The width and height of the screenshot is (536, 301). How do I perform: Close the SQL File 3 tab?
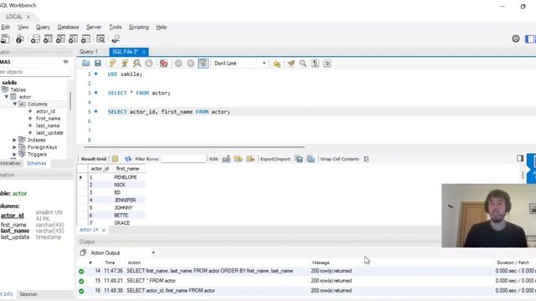pos(144,52)
